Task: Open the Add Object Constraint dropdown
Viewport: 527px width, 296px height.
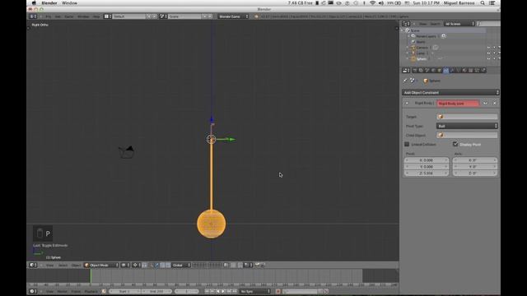Action: [x=450, y=92]
